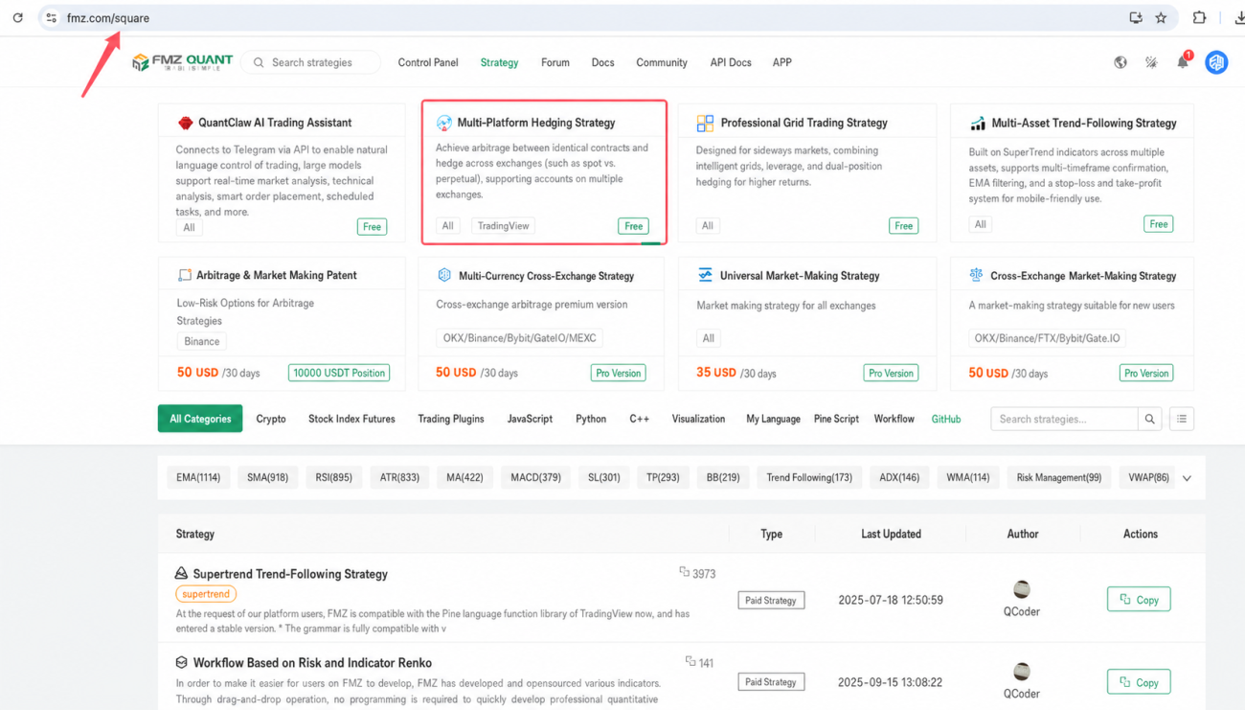Open Strategy menu item
Screen dimensions: 1245x710
click(499, 62)
